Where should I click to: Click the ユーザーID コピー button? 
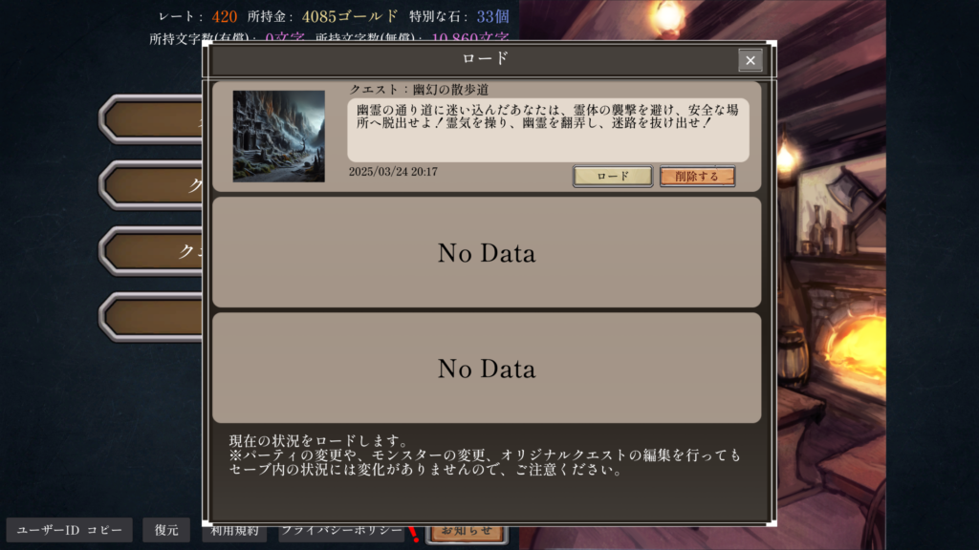tap(69, 530)
